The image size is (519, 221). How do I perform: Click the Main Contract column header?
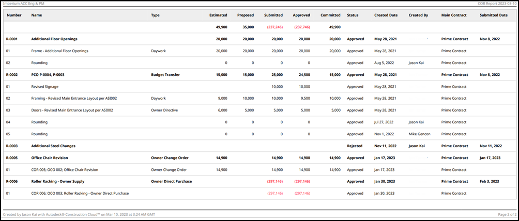click(454, 15)
